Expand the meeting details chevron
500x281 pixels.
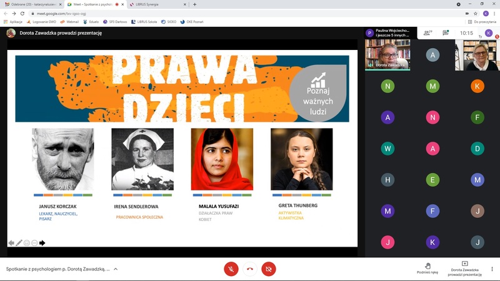tap(116, 269)
